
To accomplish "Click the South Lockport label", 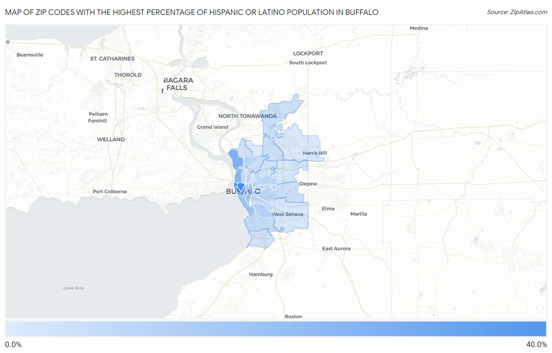I will click(308, 62).
